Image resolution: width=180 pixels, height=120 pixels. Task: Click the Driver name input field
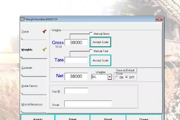click(x=88, y=104)
